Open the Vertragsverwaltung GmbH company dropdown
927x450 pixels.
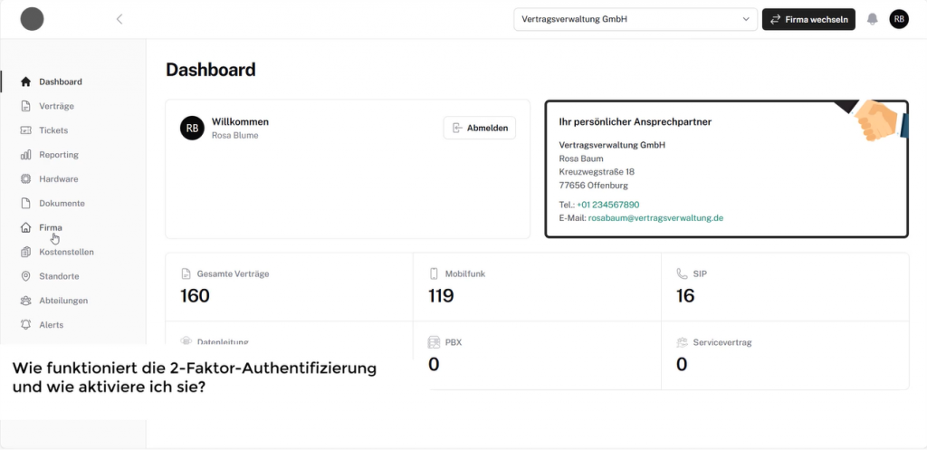click(635, 19)
